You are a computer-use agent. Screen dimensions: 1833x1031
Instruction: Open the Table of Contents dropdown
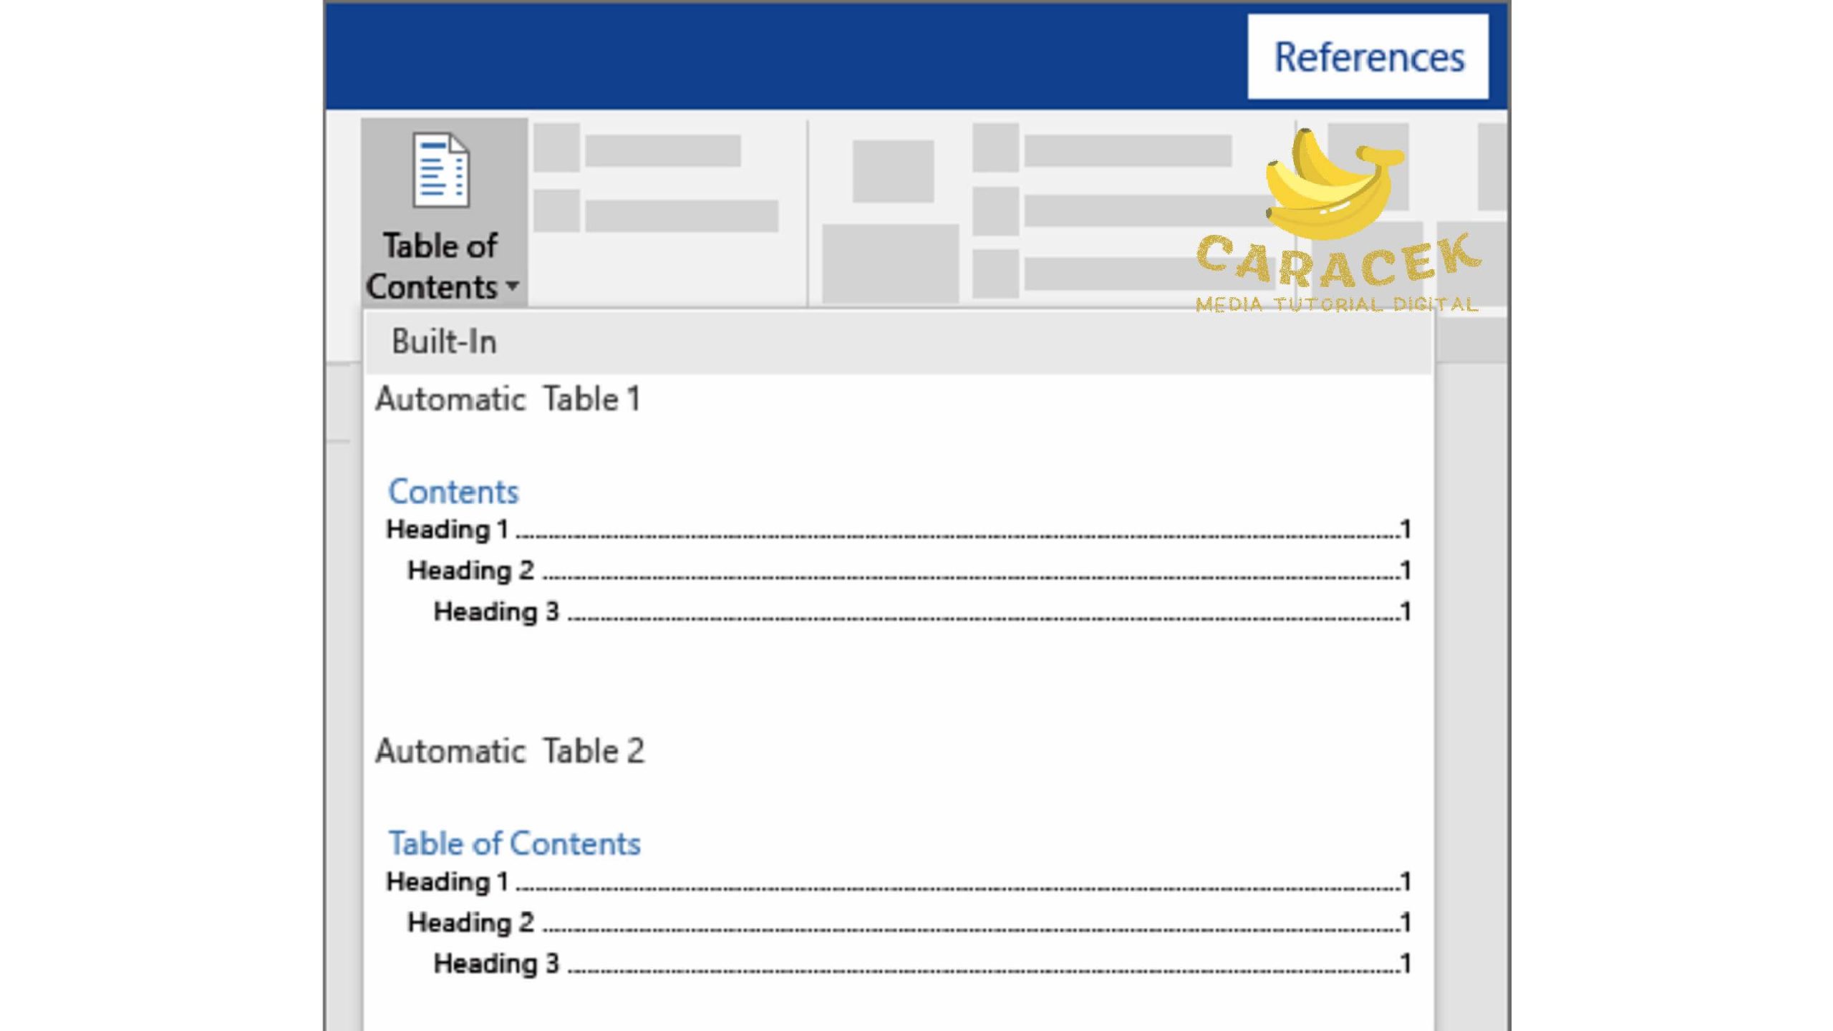pyautogui.click(x=440, y=214)
